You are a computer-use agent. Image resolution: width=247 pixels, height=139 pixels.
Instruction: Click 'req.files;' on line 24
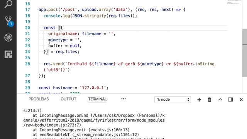coord(68,52)
